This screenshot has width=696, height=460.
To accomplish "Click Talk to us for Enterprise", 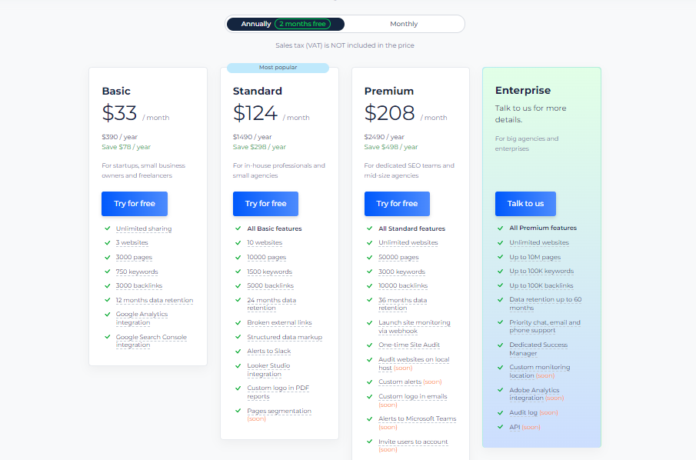I will [525, 204].
